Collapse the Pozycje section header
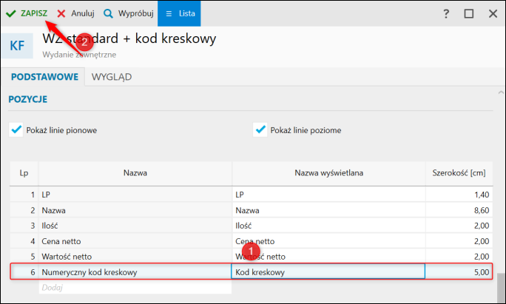 pos(28,98)
